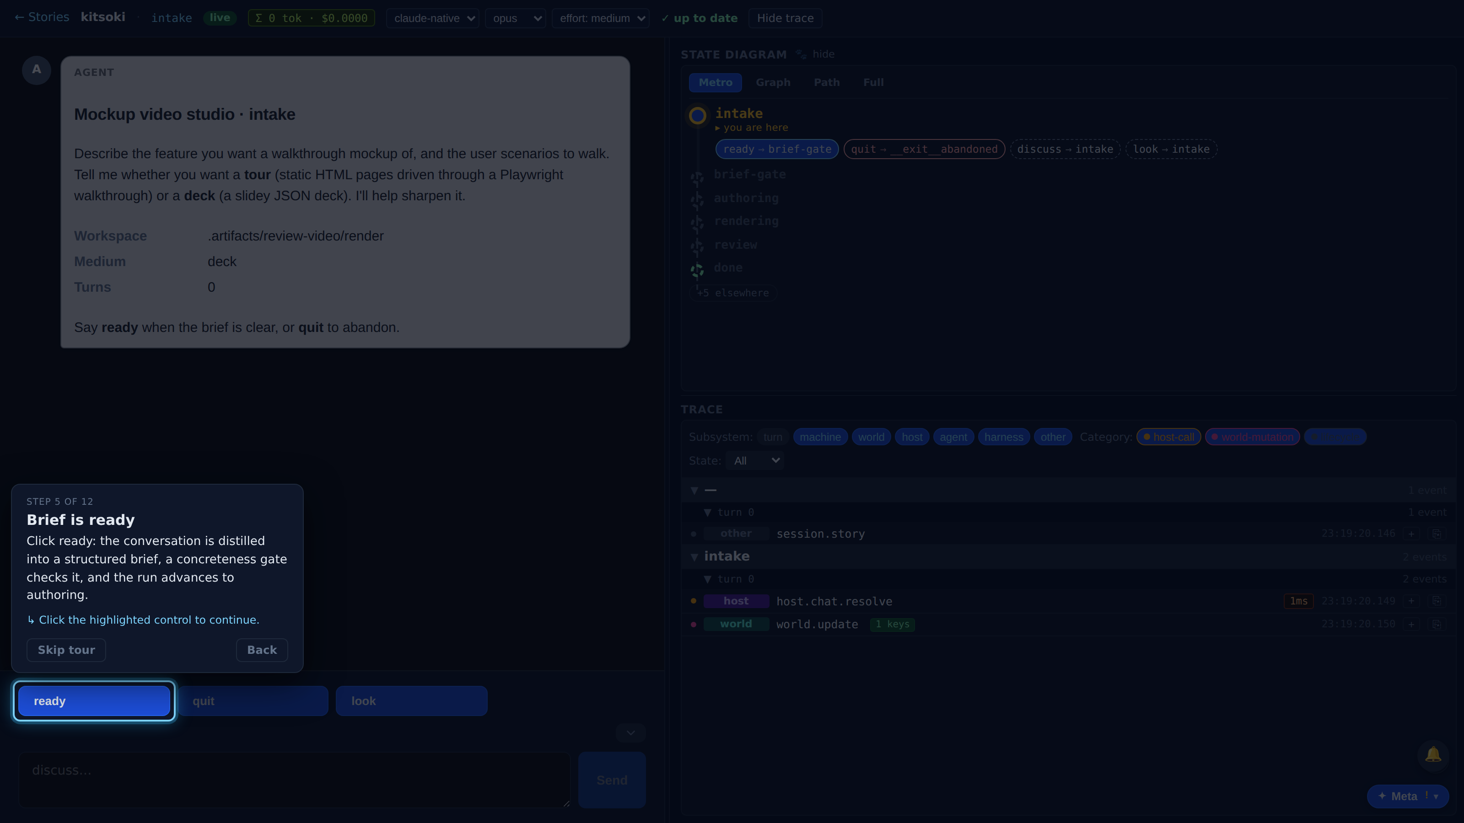This screenshot has height=823, width=1464.
Task: Expand the chevron above the Send button
Action: [631, 732]
